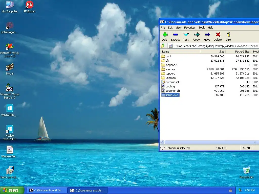Run the Test archive tool
259x194 pixels.
pyautogui.click(x=186, y=37)
